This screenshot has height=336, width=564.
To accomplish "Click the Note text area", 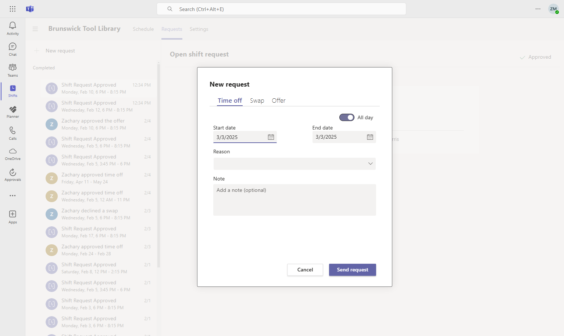I will tap(295, 200).
